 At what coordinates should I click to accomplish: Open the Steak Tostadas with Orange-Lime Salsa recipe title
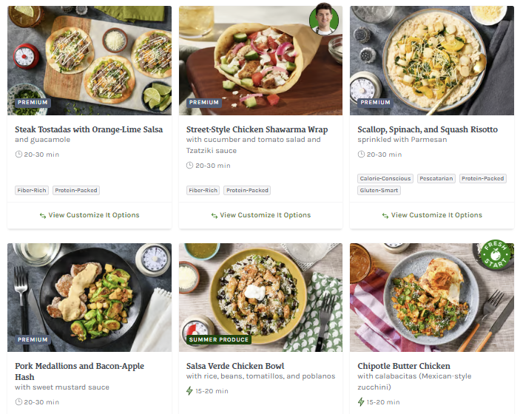[89, 129]
